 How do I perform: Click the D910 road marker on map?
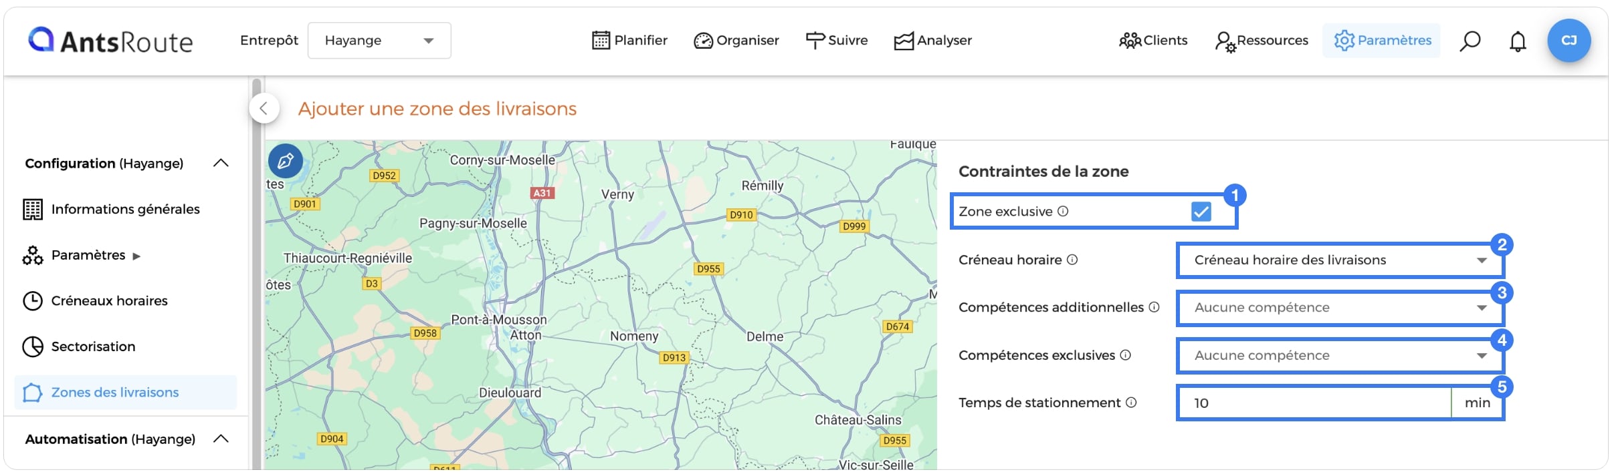tap(741, 215)
